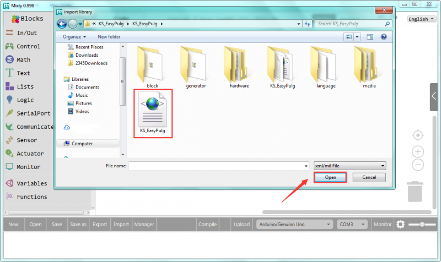
Task: Click New in the bottom toolbar
Action: pos(13,225)
